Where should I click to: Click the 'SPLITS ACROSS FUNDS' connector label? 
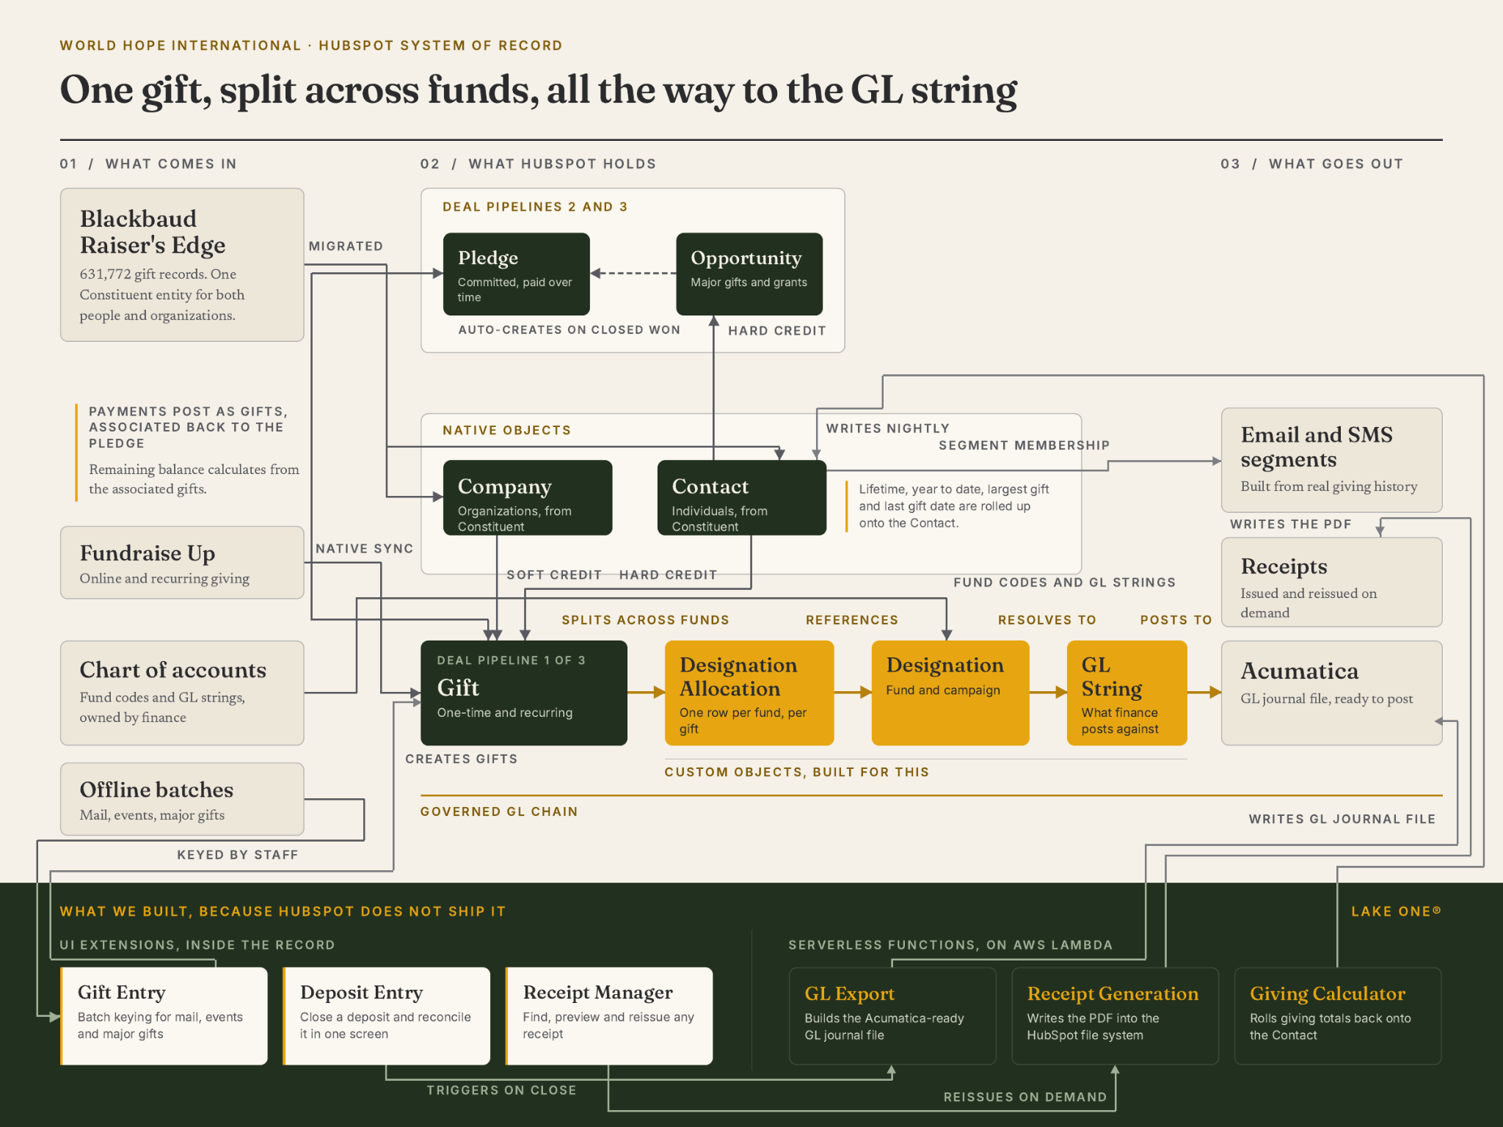646,620
